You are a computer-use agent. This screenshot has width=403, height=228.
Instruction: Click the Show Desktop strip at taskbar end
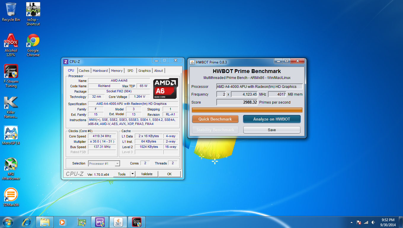(401, 222)
